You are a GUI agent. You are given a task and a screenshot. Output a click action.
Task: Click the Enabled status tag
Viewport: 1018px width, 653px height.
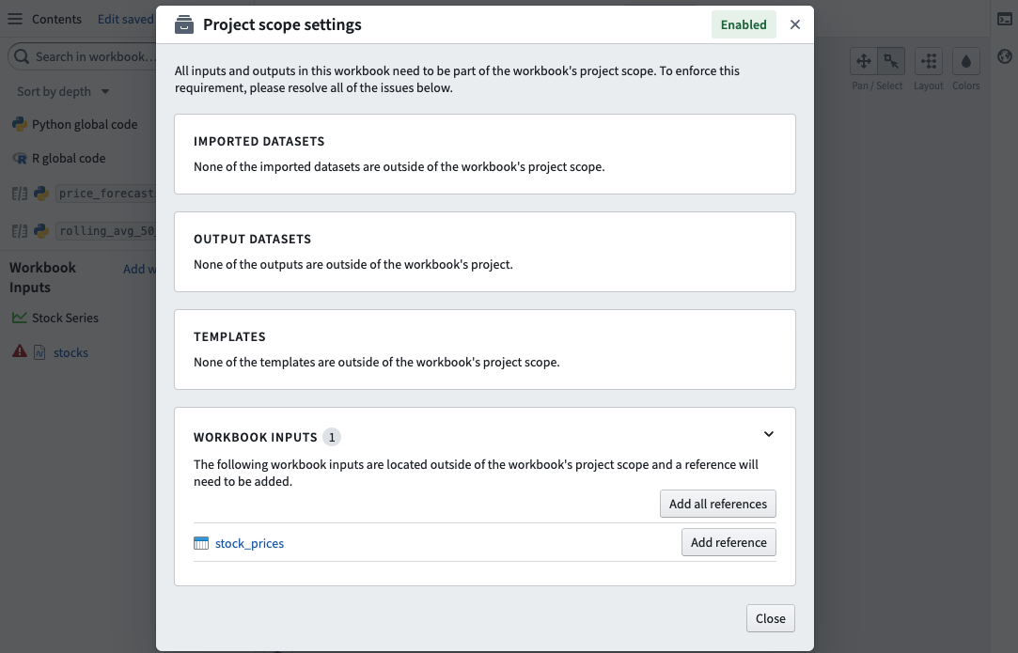(x=744, y=24)
